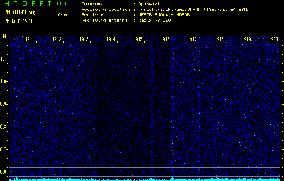Click the 1918 time marker
Viewport: 284px width, 181px height.
pyautogui.click(x=219, y=39)
